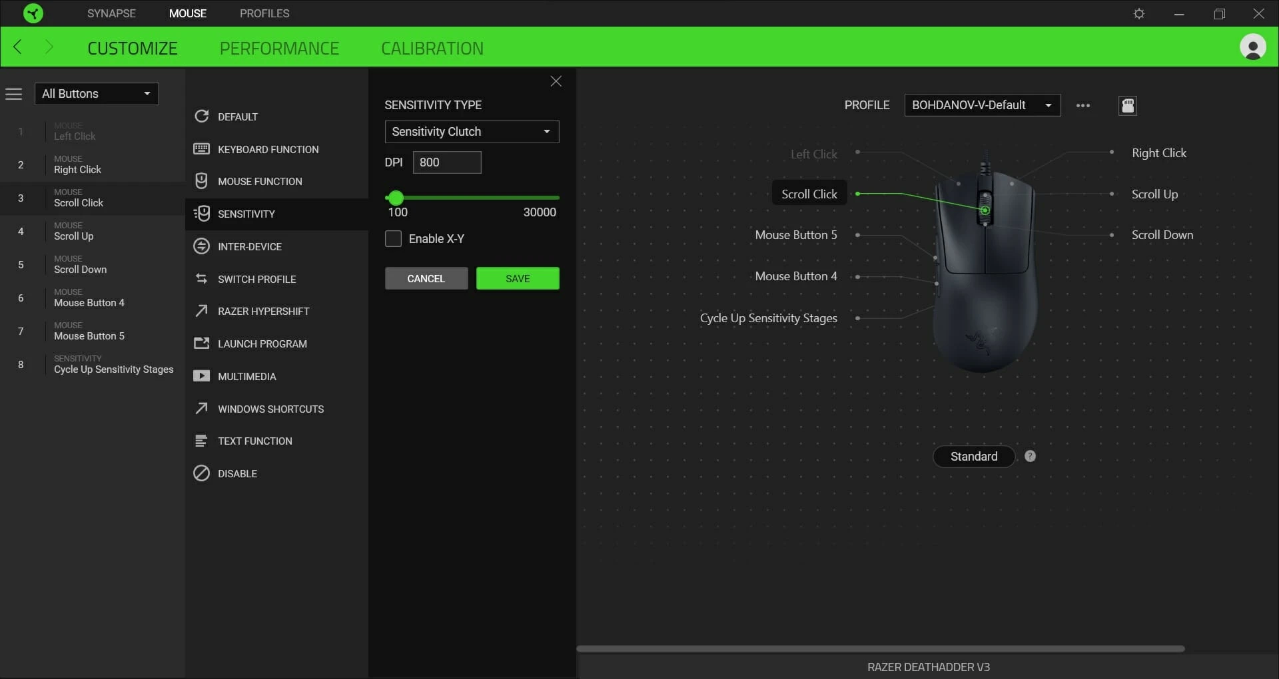Select Cycle Up Sensitivity Stages diagram label
Screen dimensions: 1279x679
[768, 318]
